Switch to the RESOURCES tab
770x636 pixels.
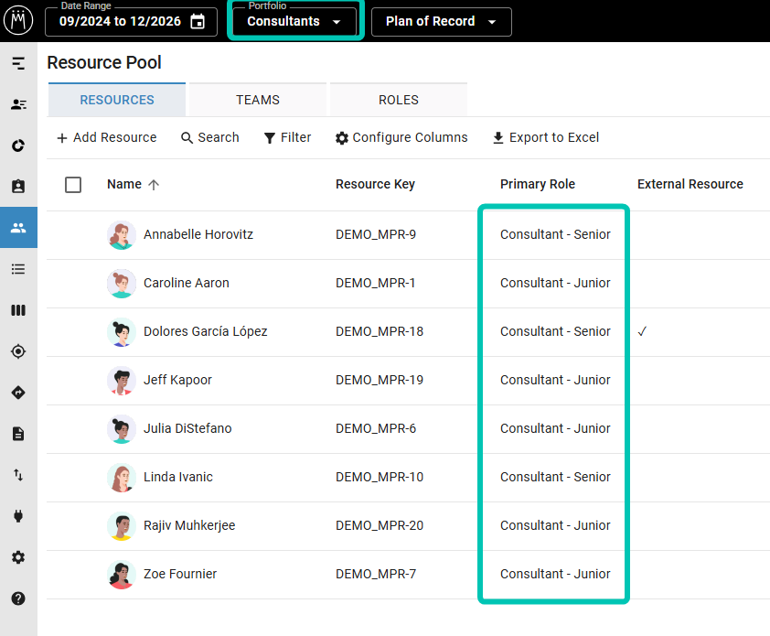coord(117,100)
